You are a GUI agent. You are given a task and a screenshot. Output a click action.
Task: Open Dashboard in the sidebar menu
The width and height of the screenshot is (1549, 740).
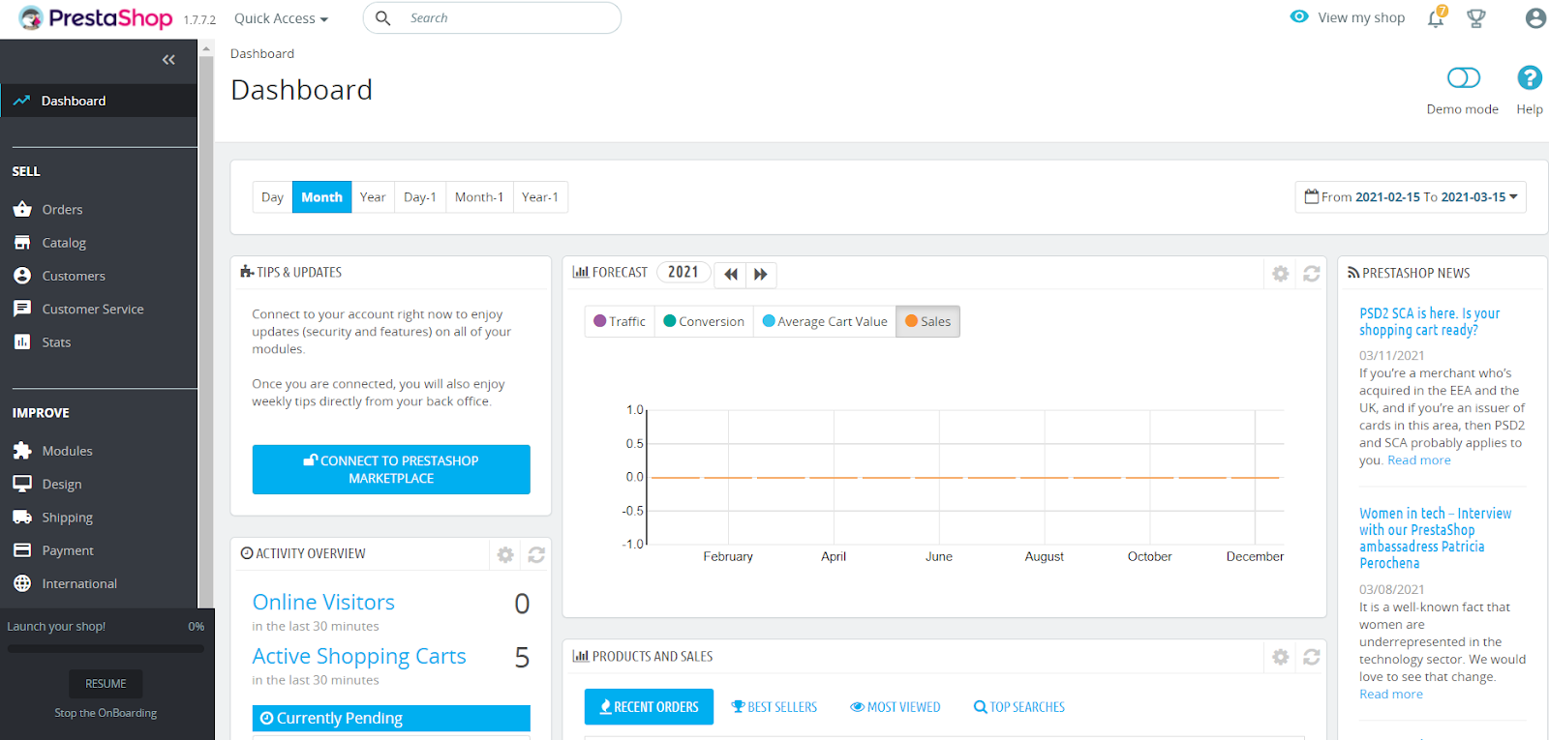click(99, 101)
